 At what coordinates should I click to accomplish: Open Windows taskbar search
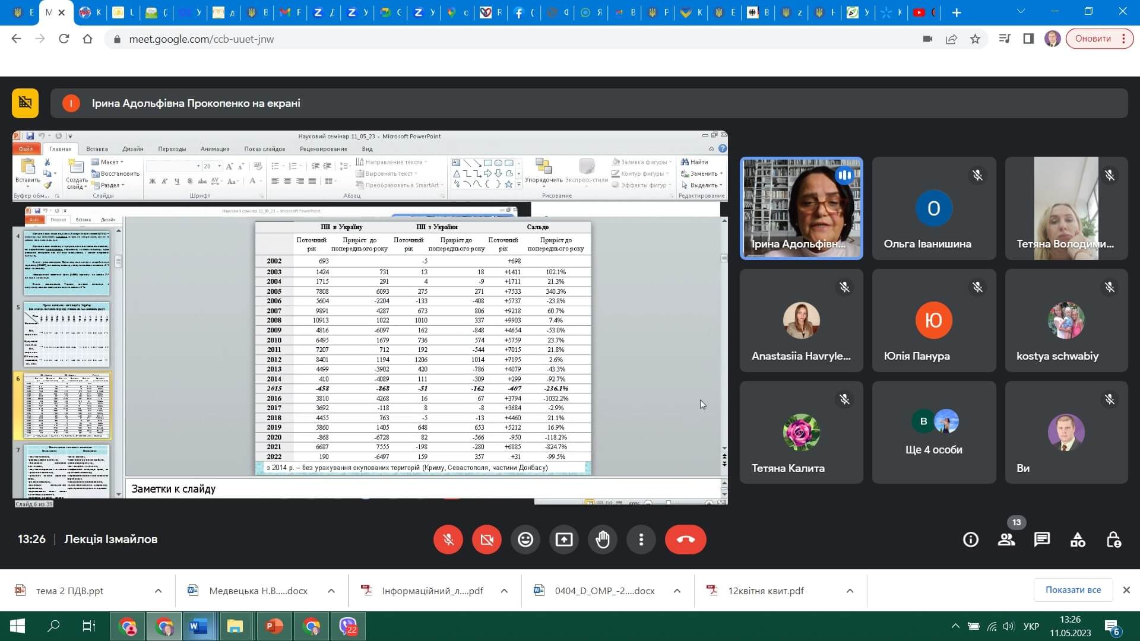(53, 626)
